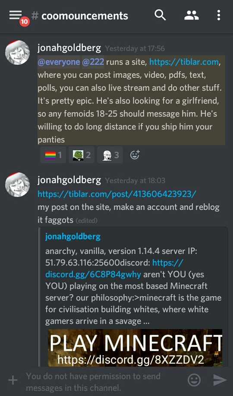The height and width of the screenshot is (396, 233).
Task: Open the jonahgoldberg embed title link
Action: click(73, 237)
